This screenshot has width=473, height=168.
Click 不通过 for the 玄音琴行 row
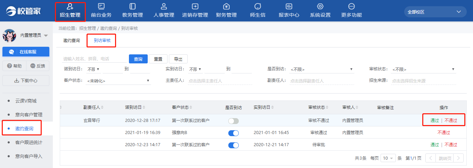click(x=451, y=121)
